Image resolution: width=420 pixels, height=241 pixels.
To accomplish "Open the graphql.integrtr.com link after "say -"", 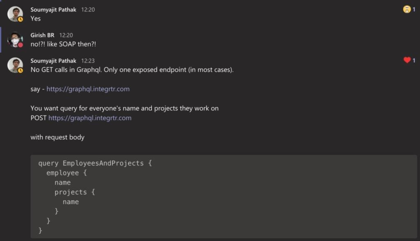I will pos(88,89).
